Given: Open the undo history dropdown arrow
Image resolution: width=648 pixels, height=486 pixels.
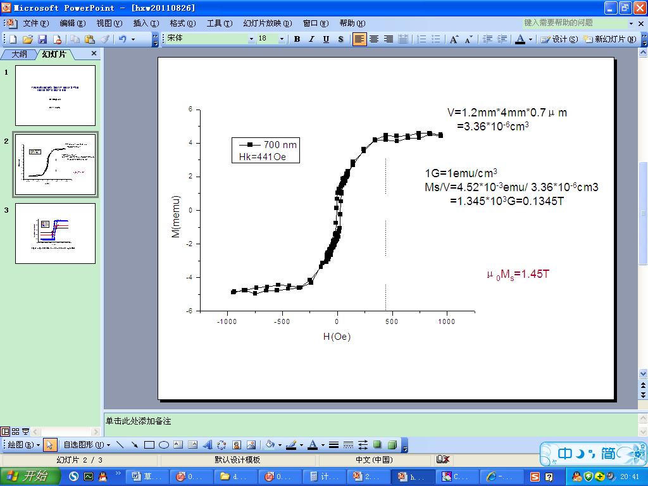Looking at the screenshot, I should click(133, 39).
